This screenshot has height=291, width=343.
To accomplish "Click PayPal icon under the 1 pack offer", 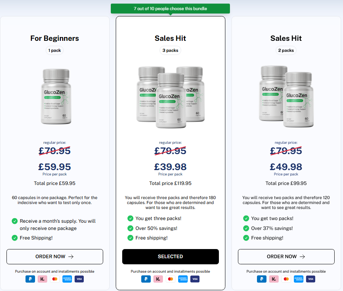I will point(30,279).
